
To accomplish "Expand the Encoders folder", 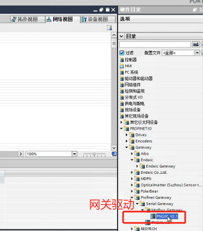I will [127, 141].
